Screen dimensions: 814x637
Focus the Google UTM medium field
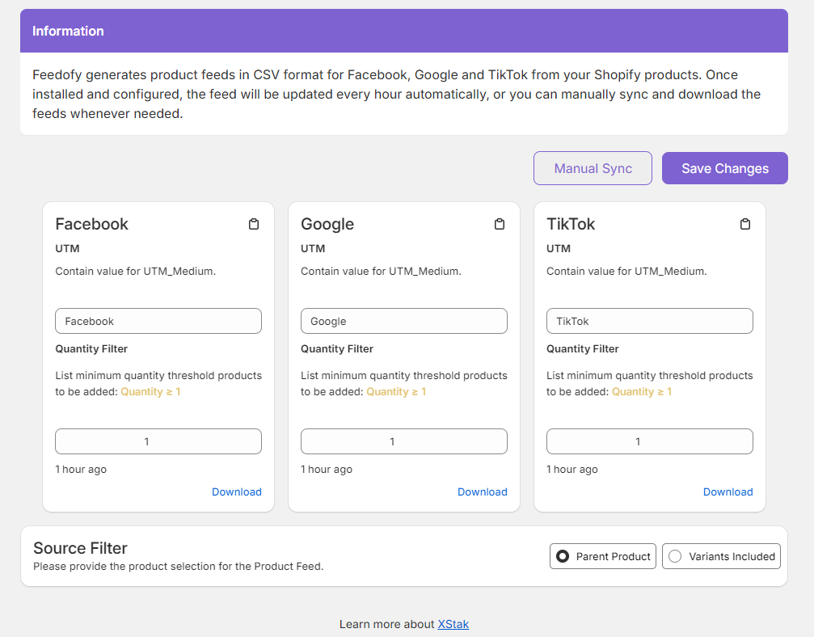(404, 321)
